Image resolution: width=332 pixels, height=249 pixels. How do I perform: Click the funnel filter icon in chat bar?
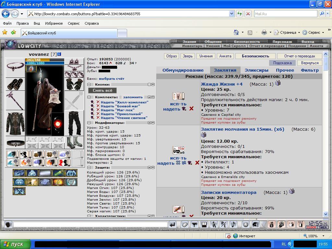[195, 225]
